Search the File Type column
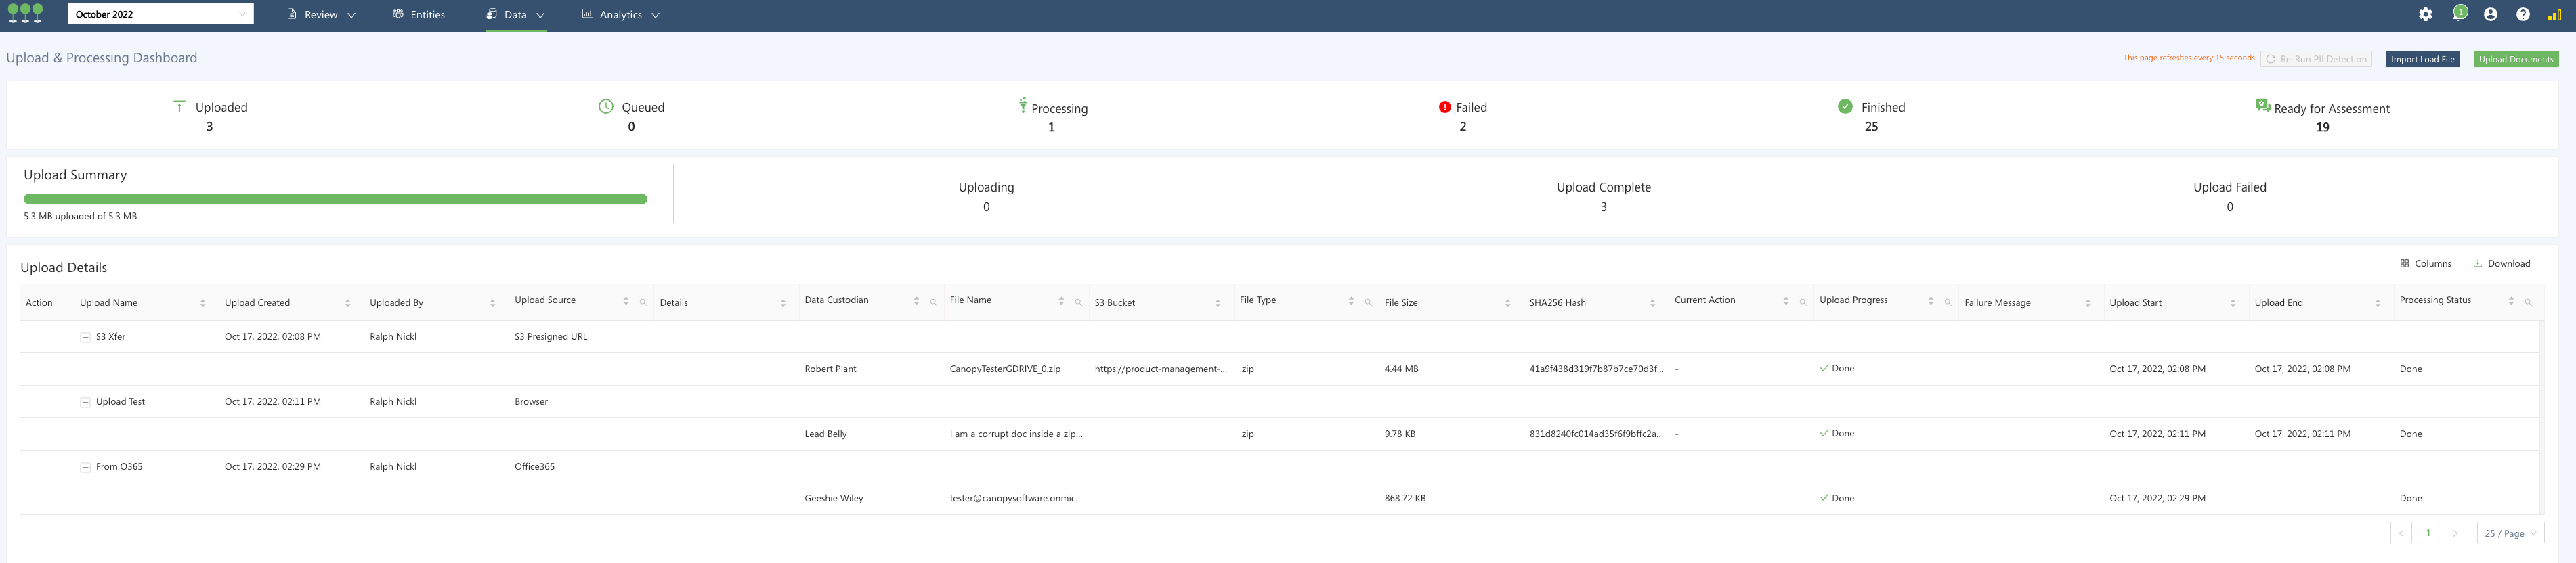Viewport: 2576px width, 563px height. pyautogui.click(x=1368, y=302)
